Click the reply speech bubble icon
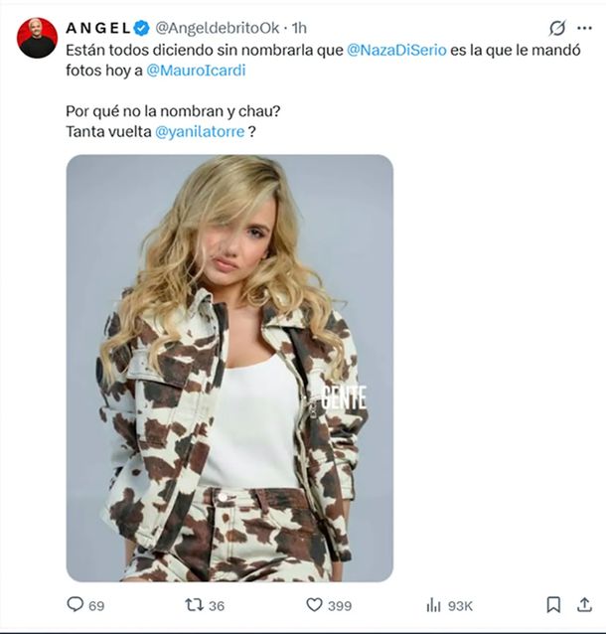This screenshot has width=606, height=634. (75, 604)
